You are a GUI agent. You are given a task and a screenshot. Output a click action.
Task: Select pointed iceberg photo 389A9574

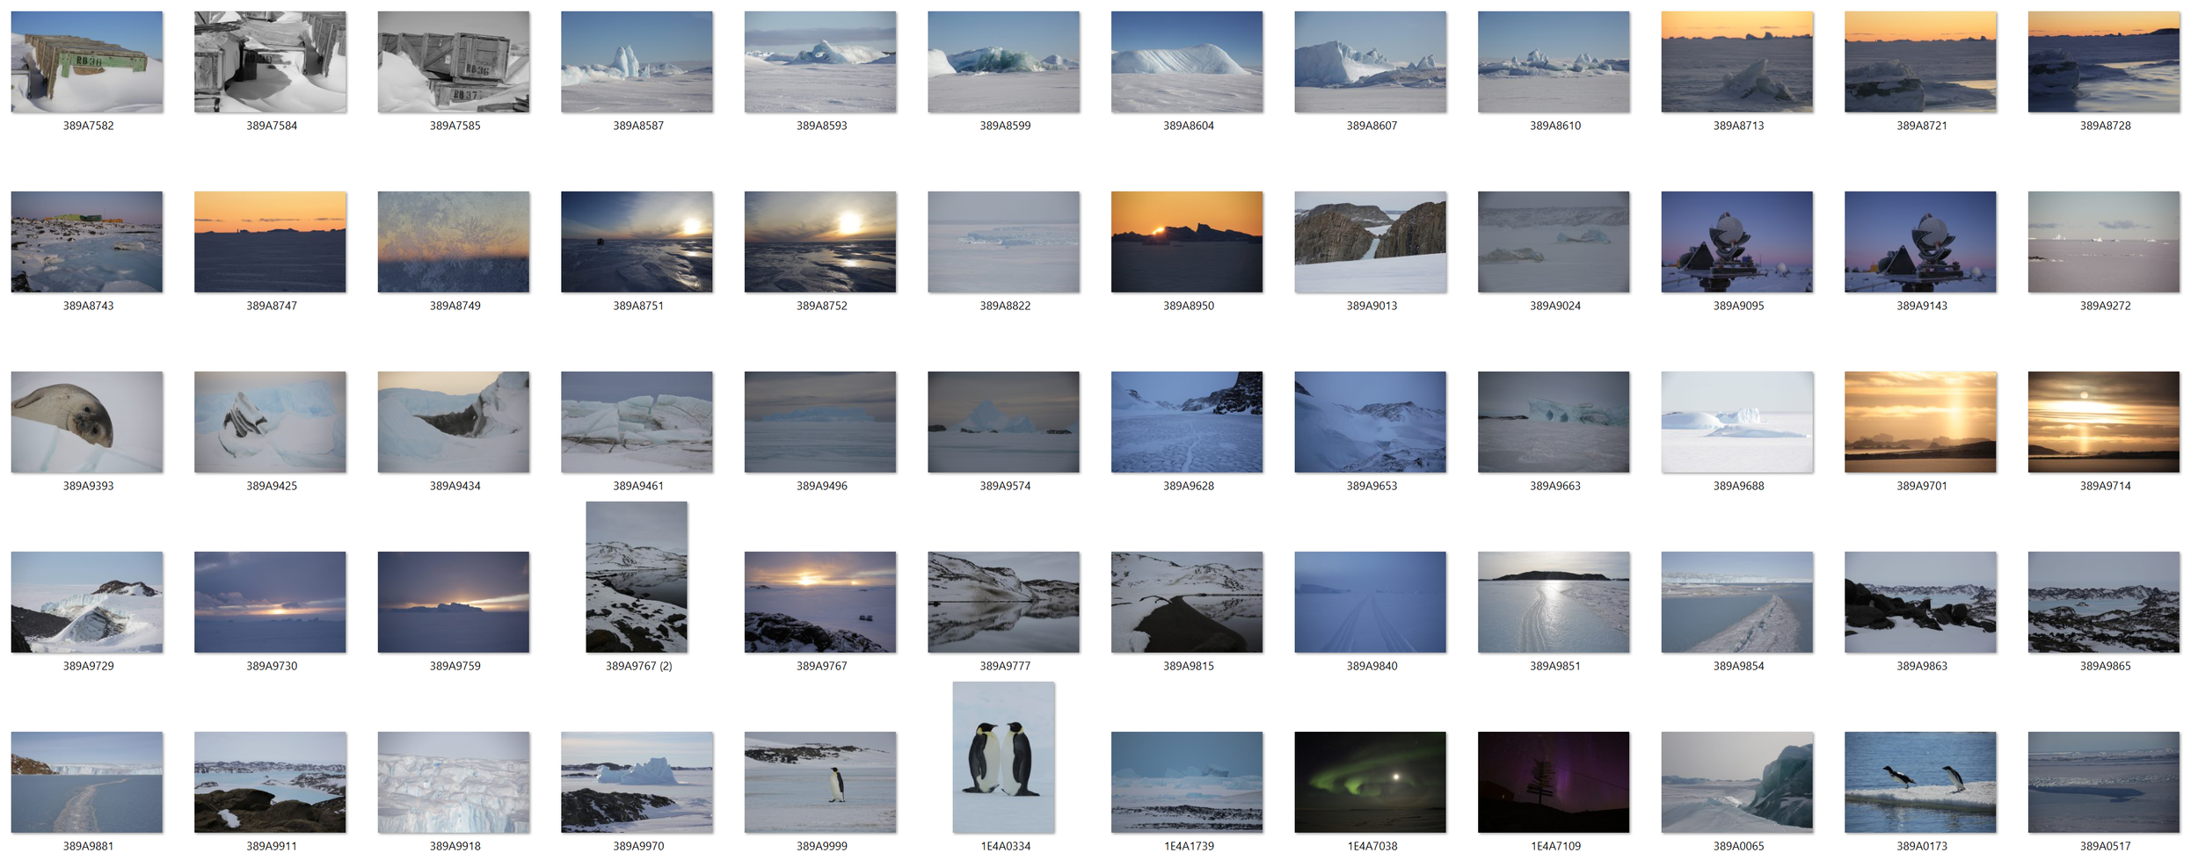(x=1003, y=422)
